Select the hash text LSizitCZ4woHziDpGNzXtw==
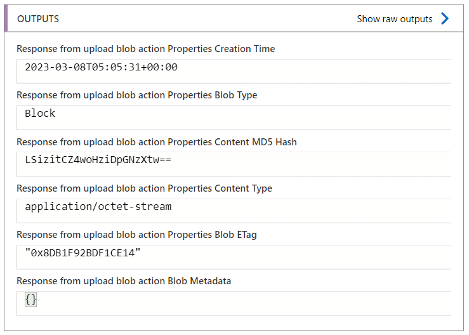The image size is (469, 335). coord(98,160)
